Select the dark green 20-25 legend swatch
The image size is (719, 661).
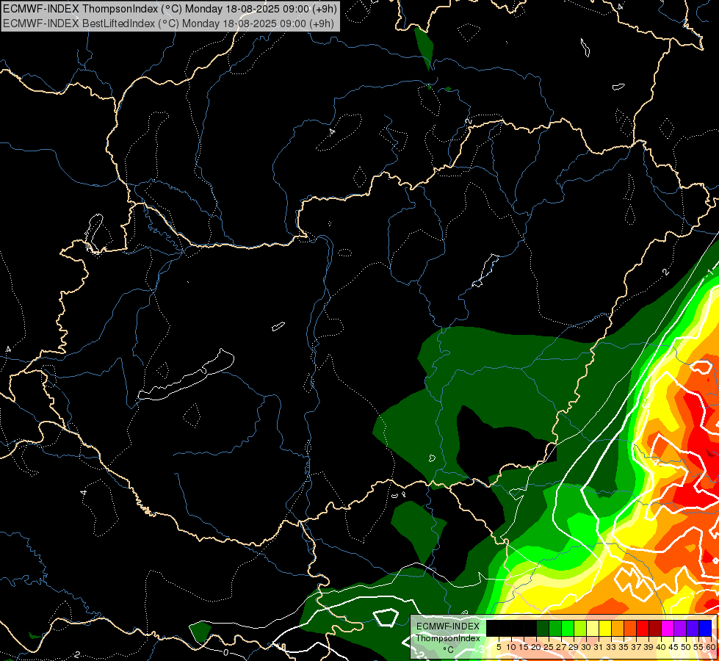pos(543,628)
